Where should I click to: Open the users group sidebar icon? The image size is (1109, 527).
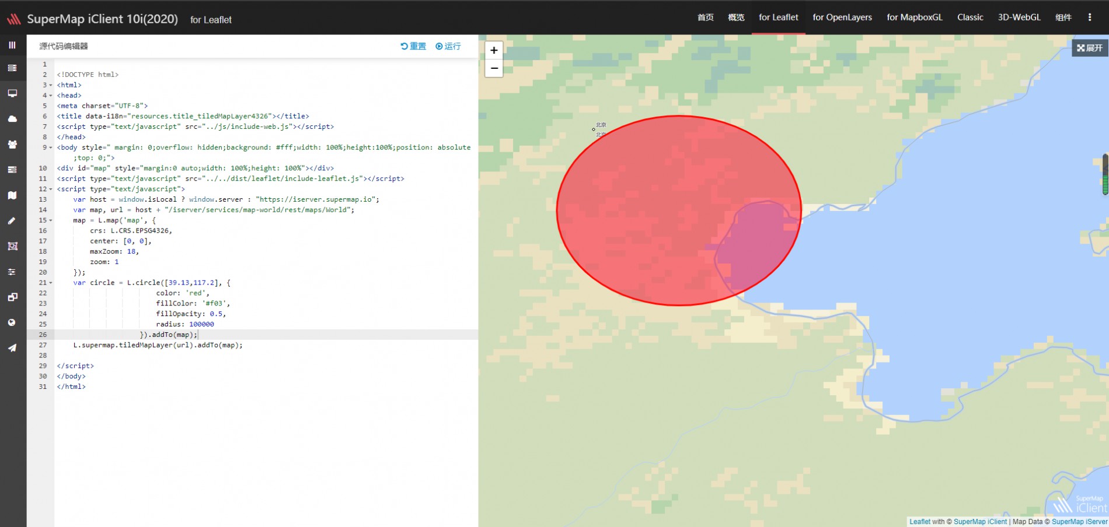[12, 144]
